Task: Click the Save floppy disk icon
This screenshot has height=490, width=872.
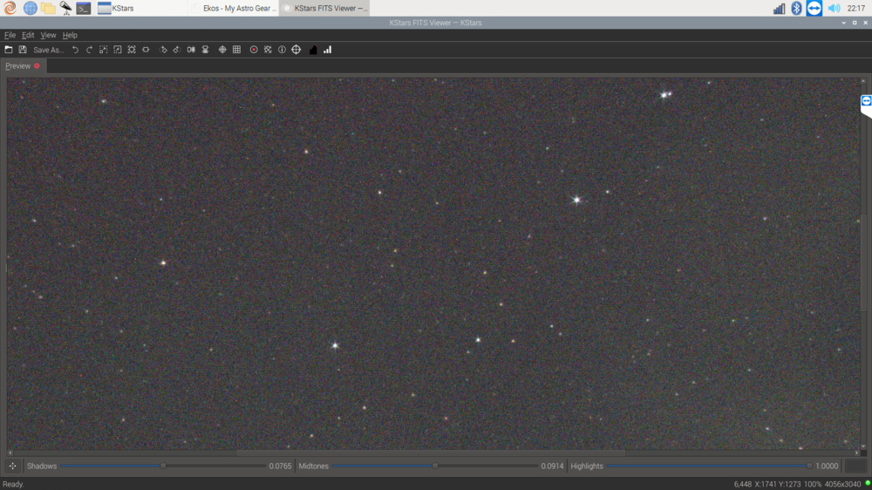Action: 23,50
